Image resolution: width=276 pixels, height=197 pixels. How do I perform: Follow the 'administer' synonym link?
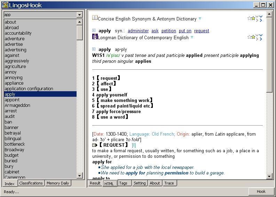pyautogui.click(x=138, y=31)
